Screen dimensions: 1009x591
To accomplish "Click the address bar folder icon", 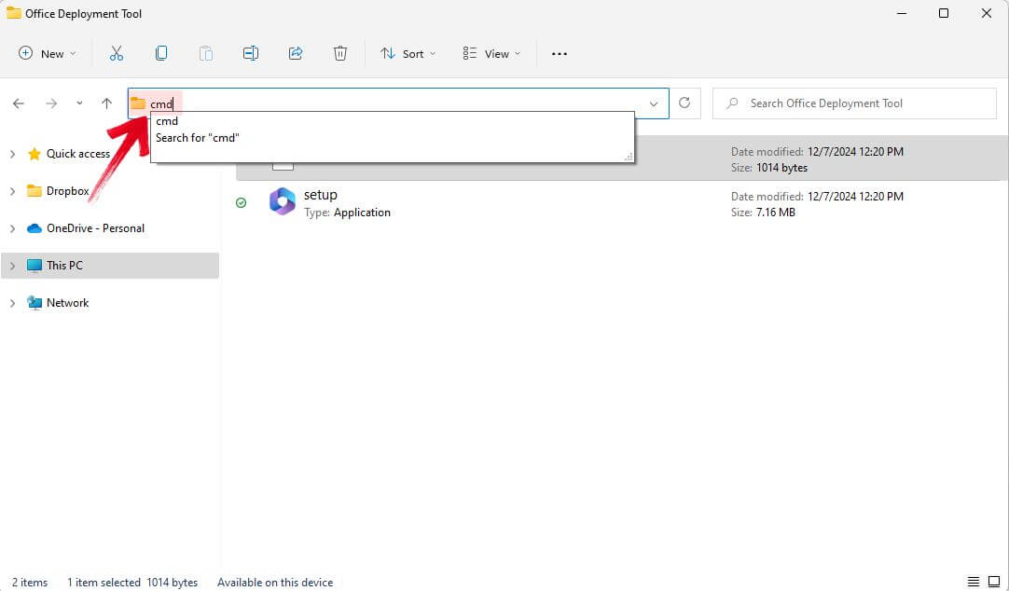I will point(138,103).
